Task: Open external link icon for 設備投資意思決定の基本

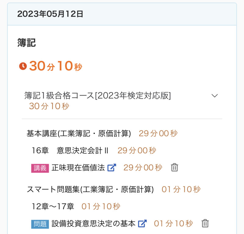Action: click(x=142, y=224)
